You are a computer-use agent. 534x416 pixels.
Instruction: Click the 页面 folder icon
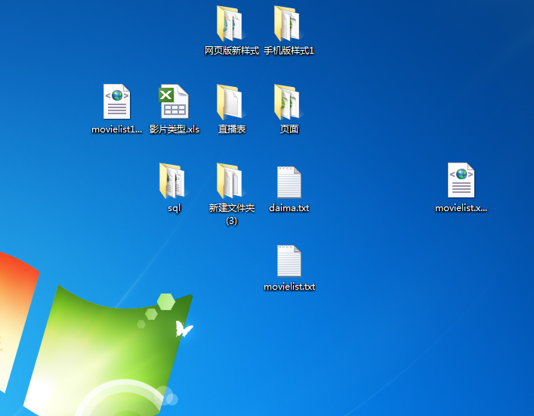click(287, 102)
